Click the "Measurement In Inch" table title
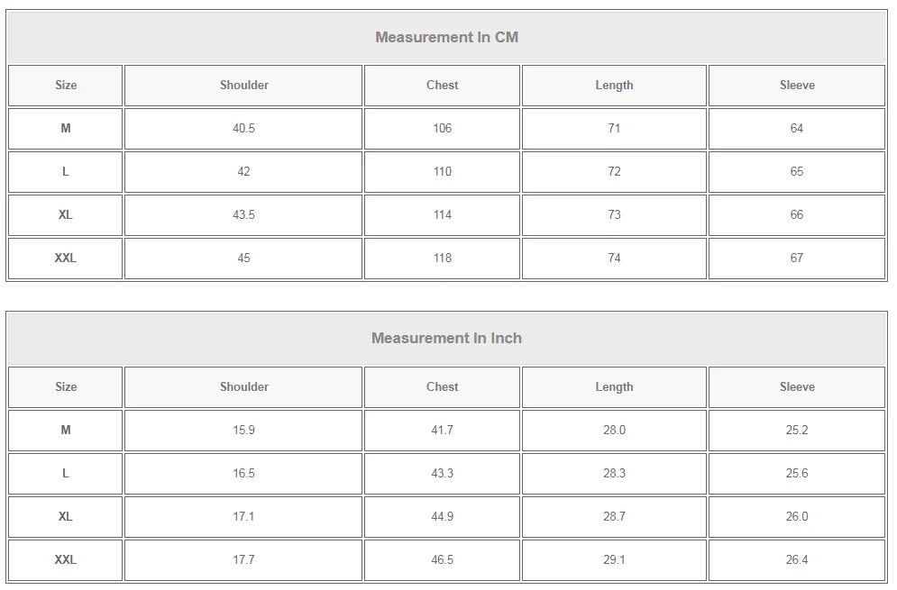Image resolution: width=897 pixels, height=590 pixels. pos(446,338)
